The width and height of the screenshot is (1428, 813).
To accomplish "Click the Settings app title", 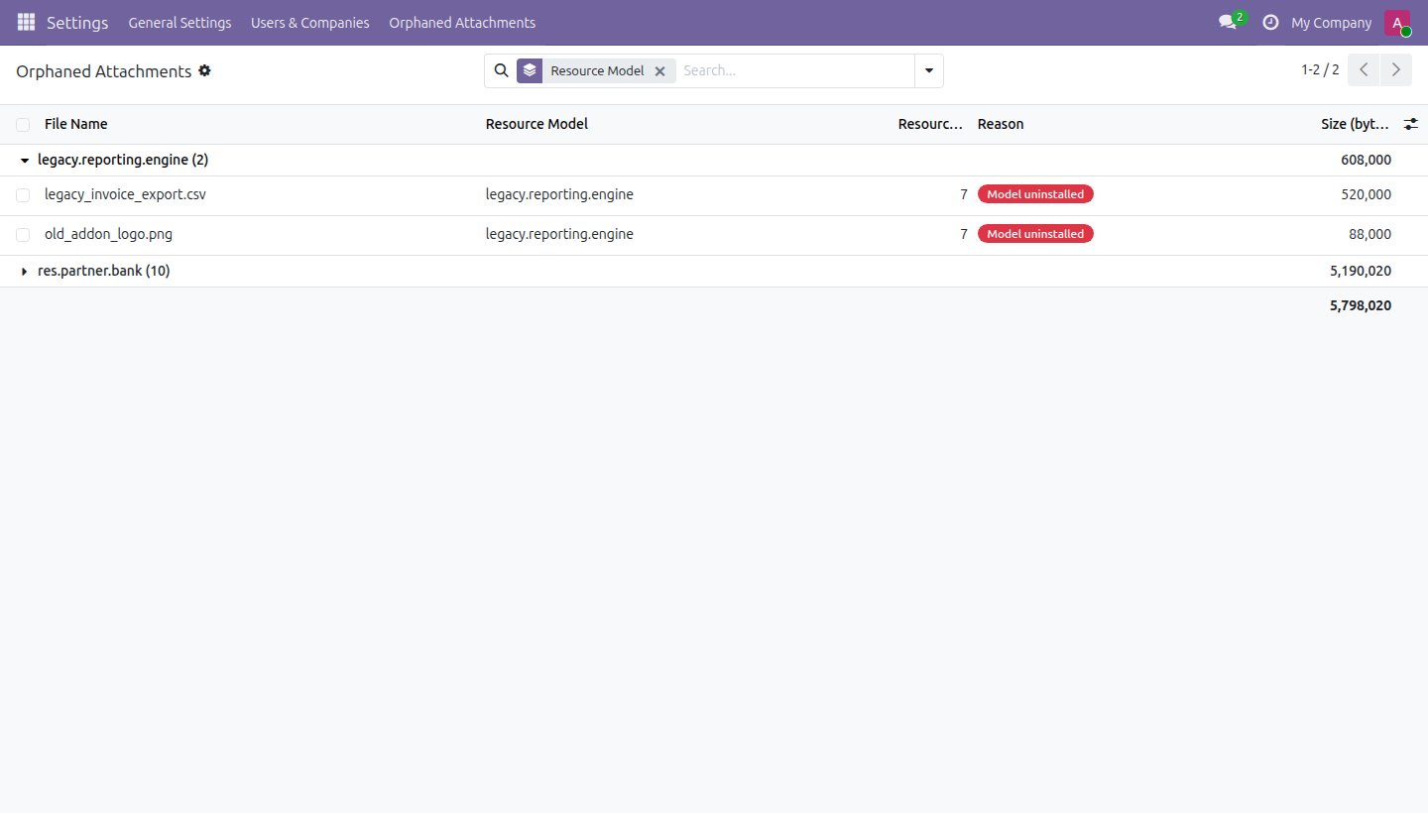I will pyautogui.click(x=77, y=23).
